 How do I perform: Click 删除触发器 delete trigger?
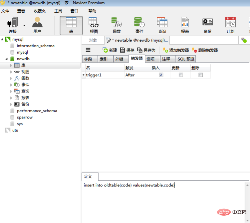205,50
